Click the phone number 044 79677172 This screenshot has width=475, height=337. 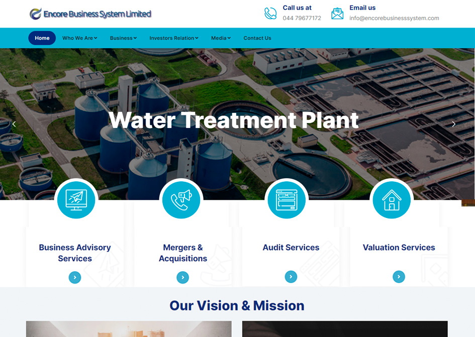(x=302, y=18)
